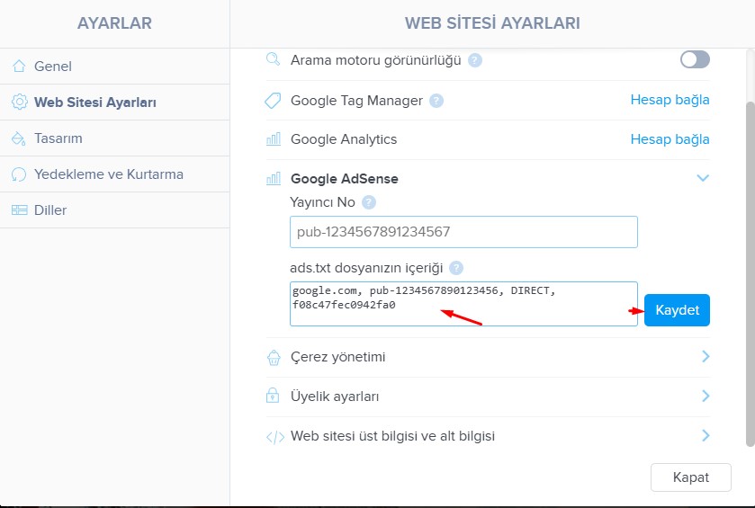Toggle the Arama motoru görünürlüğü switch
The width and height of the screenshot is (755, 508).
[x=695, y=60]
